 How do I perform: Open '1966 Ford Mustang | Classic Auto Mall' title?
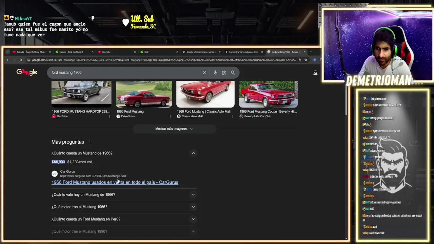coord(203,111)
